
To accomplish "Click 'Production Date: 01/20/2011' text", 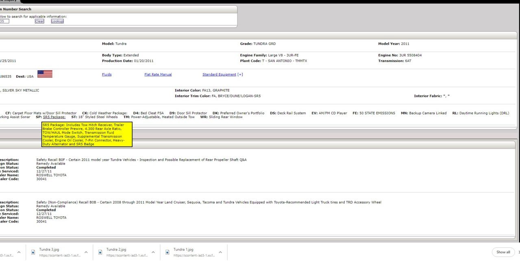I will (128, 61).
